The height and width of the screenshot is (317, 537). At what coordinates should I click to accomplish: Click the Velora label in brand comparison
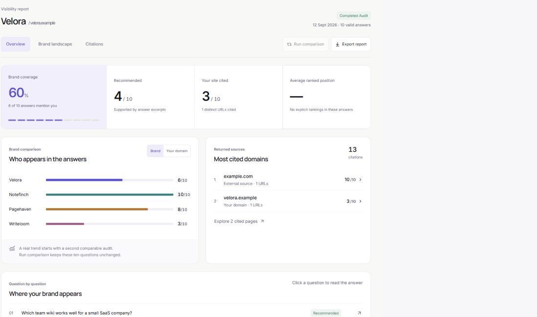point(16,180)
